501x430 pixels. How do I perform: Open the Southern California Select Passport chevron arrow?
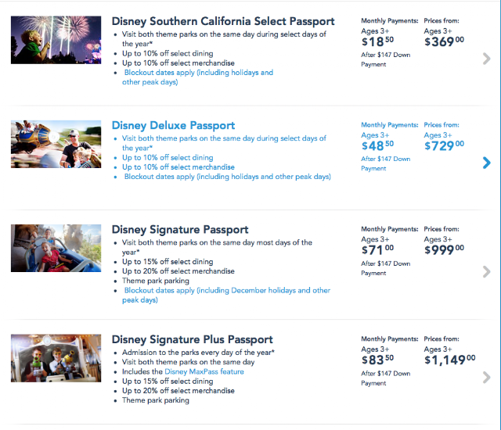(x=486, y=59)
